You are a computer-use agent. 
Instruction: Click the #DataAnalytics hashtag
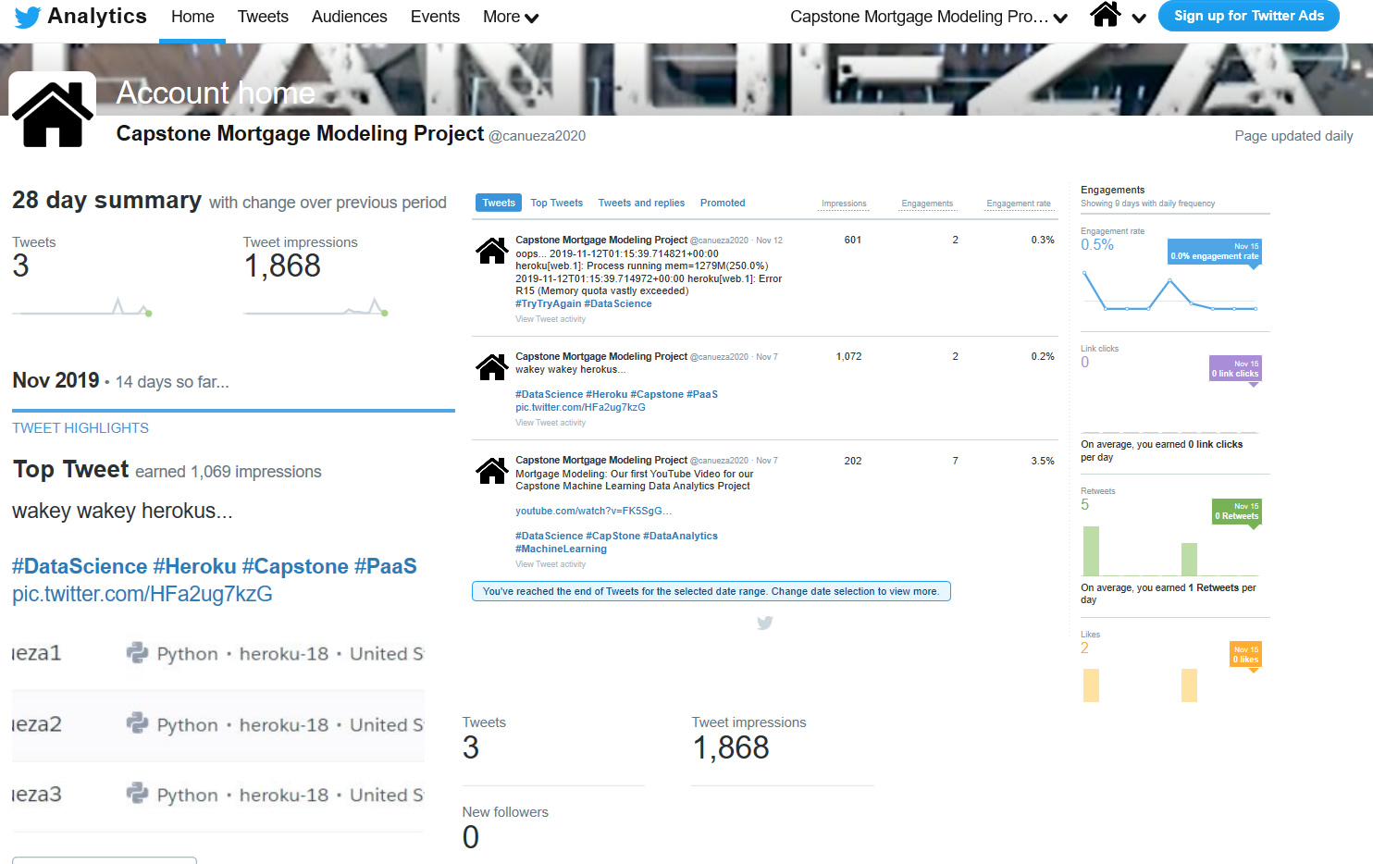click(x=680, y=536)
